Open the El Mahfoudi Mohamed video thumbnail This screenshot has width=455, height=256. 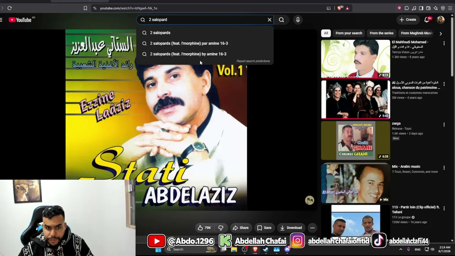[x=355, y=59]
